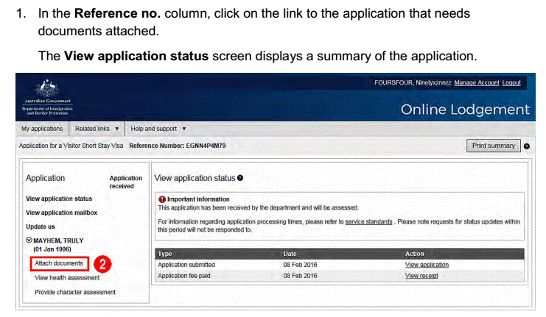The image size is (546, 317).
Task: Click the Print summary button
Action: point(494,146)
